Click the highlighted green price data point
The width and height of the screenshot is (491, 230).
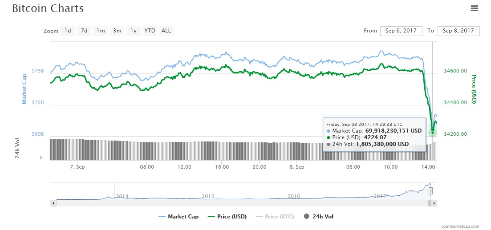click(432, 133)
